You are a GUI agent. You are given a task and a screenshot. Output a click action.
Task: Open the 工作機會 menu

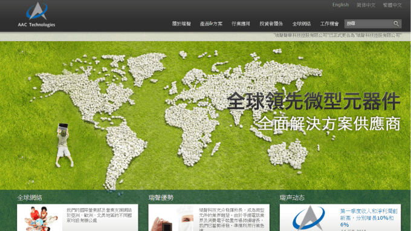pos(329,24)
